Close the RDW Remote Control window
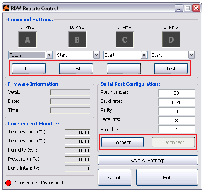This screenshot has height=192, width=204. pos(196,8)
